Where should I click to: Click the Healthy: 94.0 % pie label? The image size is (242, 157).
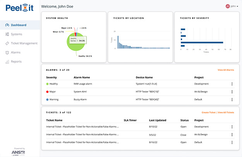(x=85, y=56)
